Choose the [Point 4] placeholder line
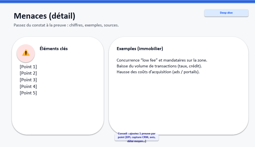 pyautogui.click(x=28, y=86)
